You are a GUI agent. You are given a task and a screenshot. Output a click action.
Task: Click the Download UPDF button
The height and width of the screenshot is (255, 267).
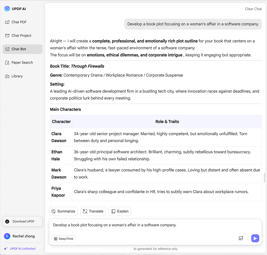(x=22, y=221)
